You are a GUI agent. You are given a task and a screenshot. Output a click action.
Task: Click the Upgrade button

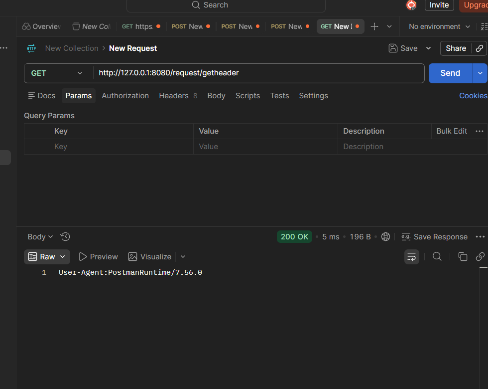pyautogui.click(x=474, y=5)
